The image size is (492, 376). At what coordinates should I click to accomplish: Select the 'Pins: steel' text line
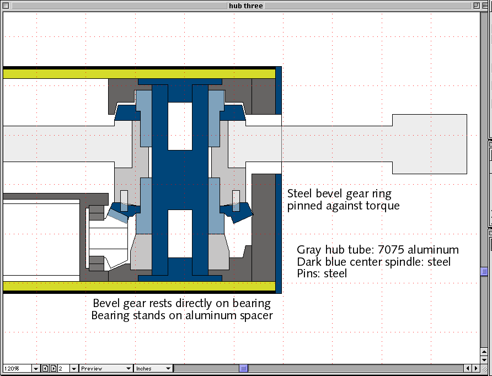coord(322,273)
